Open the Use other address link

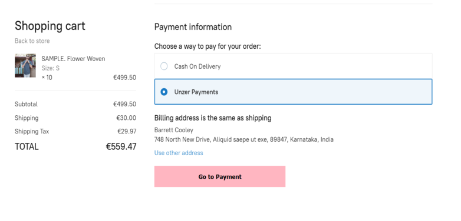click(179, 153)
